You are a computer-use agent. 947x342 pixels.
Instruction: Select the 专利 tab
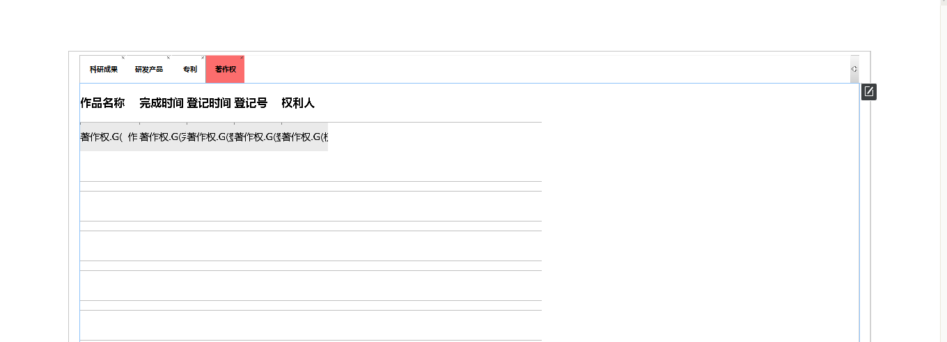coord(189,70)
